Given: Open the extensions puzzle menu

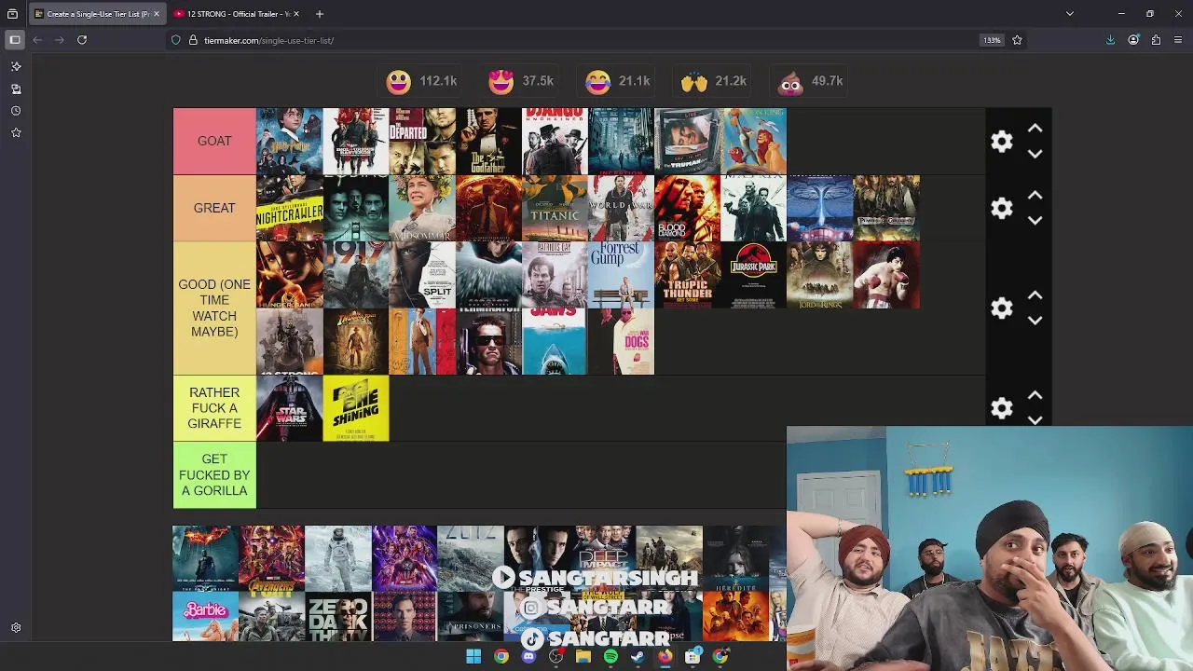Looking at the screenshot, I should pyautogui.click(x=1156, y=40).
